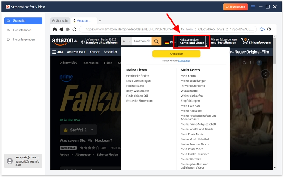Add a new tab with plus icon
This screenshot has height=177, width=283.
click(x=100, y=21)
